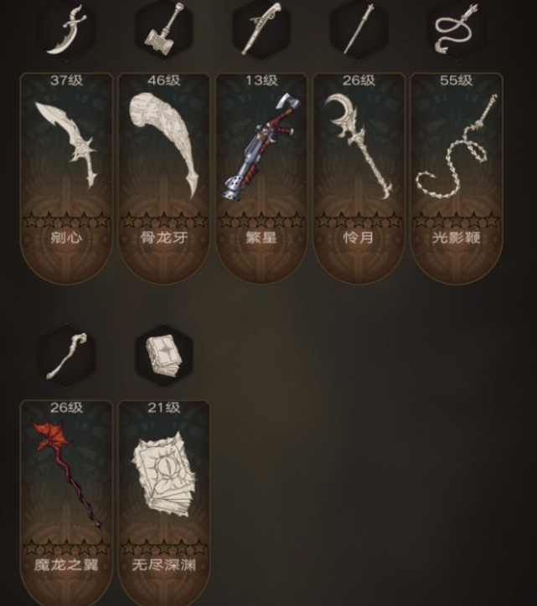Open the 无尽深渊 book card
Image resolution: width=537 pixels, height=606 pixels.
click(x=164, y=503)
